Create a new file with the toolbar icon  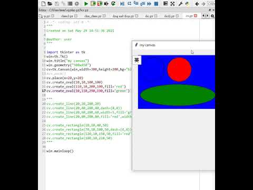(x=43, y=4)
